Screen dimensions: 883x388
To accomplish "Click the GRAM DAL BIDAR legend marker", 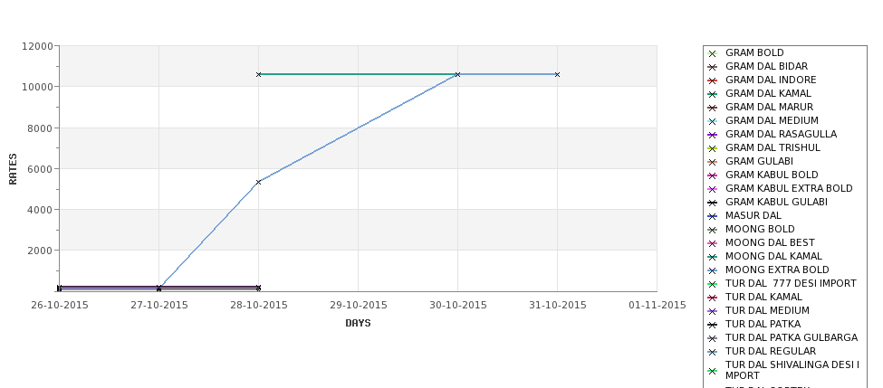I will (712, 67).
